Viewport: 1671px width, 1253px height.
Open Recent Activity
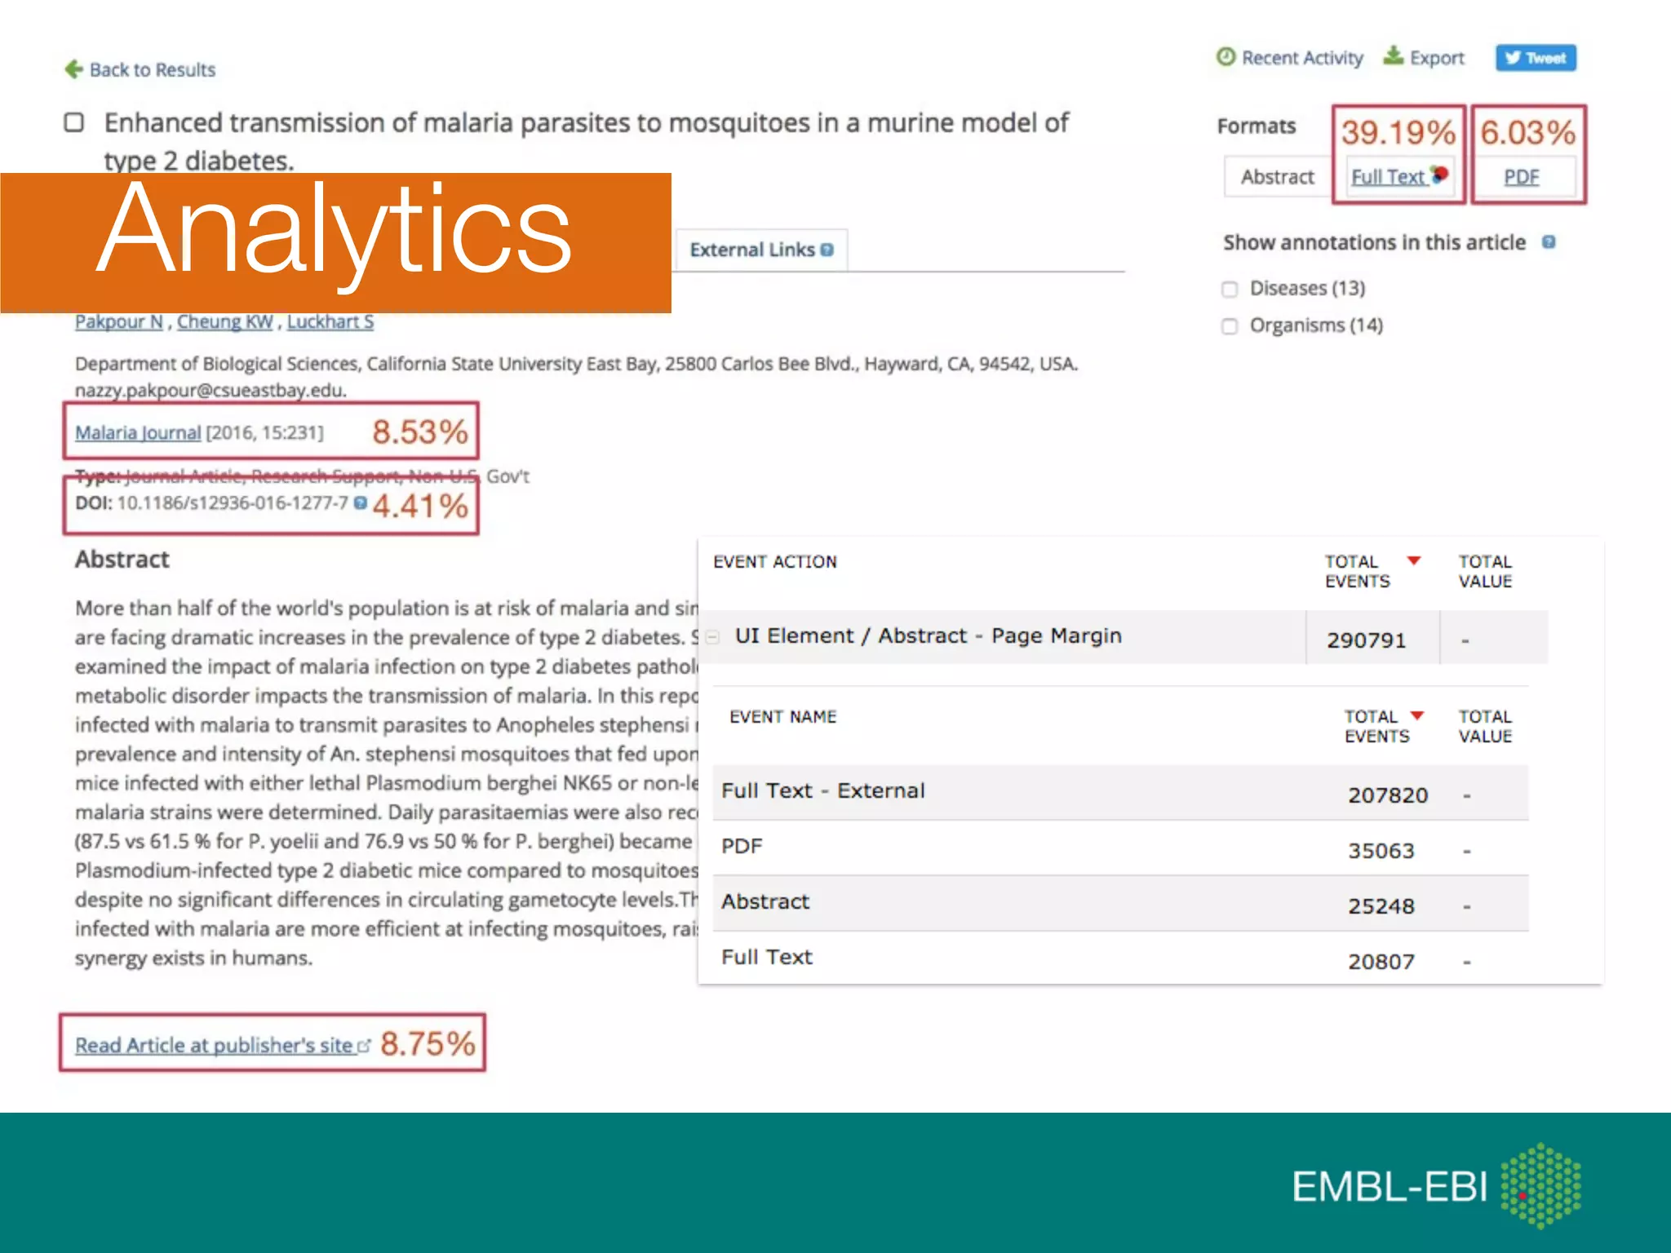pos(1302,58)
